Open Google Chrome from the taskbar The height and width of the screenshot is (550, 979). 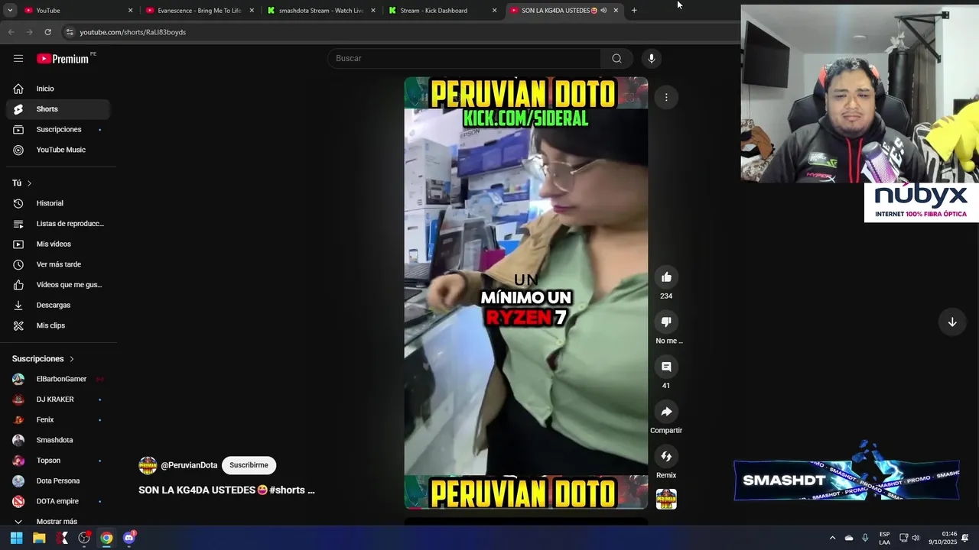tap(106, 538)
